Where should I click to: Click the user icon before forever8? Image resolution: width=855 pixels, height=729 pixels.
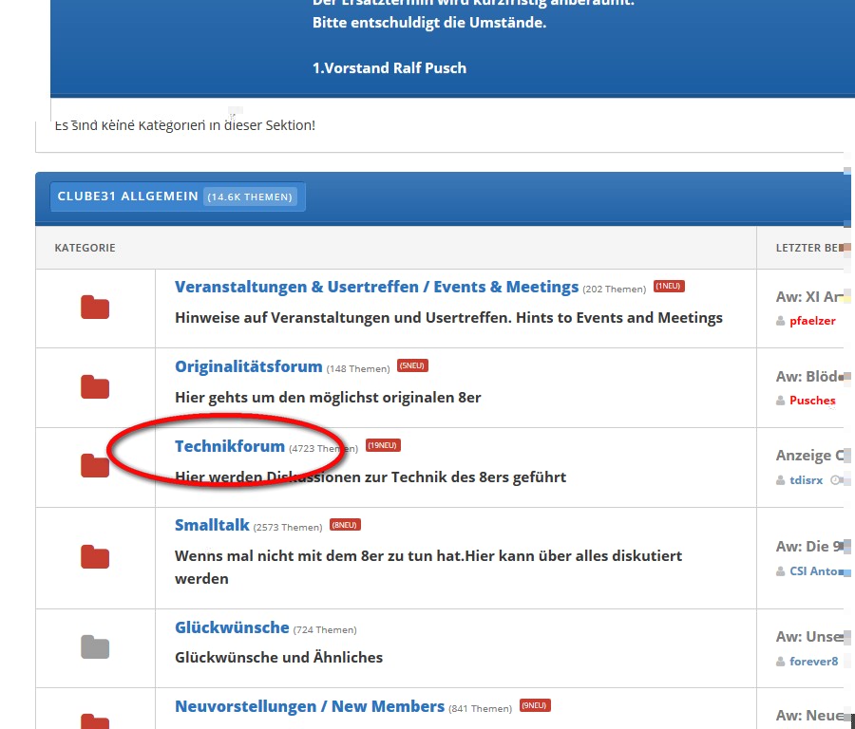[x=781, y=662]
